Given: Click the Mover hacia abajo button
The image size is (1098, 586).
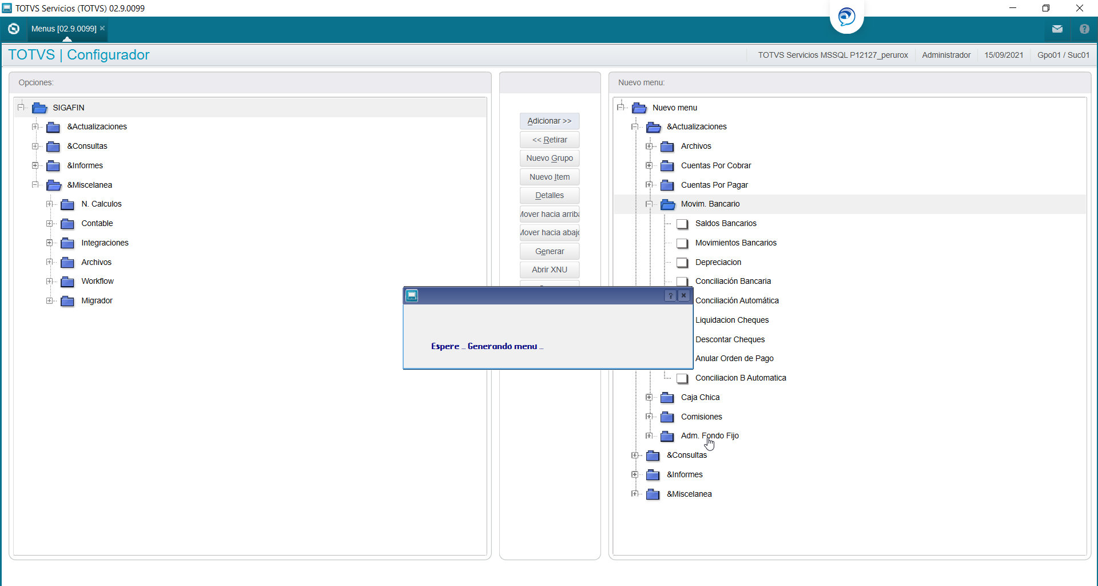Looking at the screenshot, I should (550, 232).
